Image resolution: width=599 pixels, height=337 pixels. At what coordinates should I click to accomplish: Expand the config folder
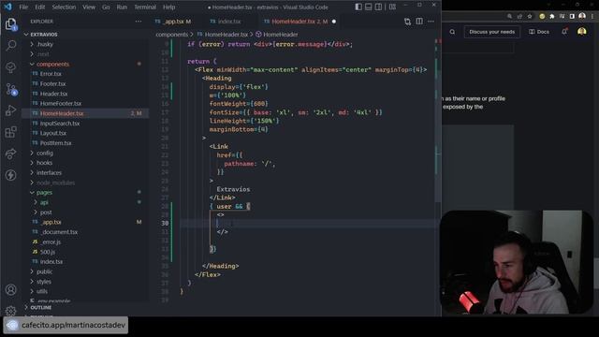(44, 153)
